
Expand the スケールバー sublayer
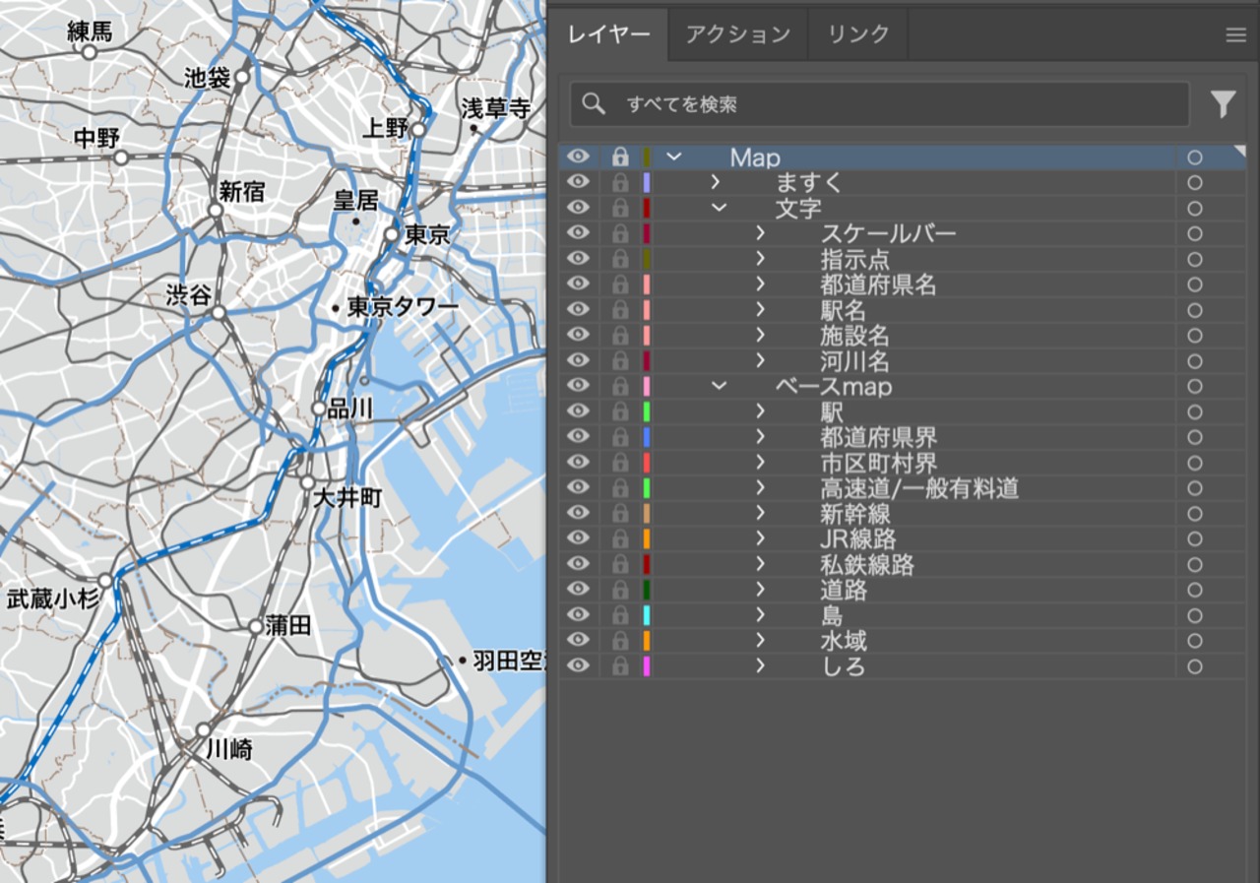coord(761,233)
